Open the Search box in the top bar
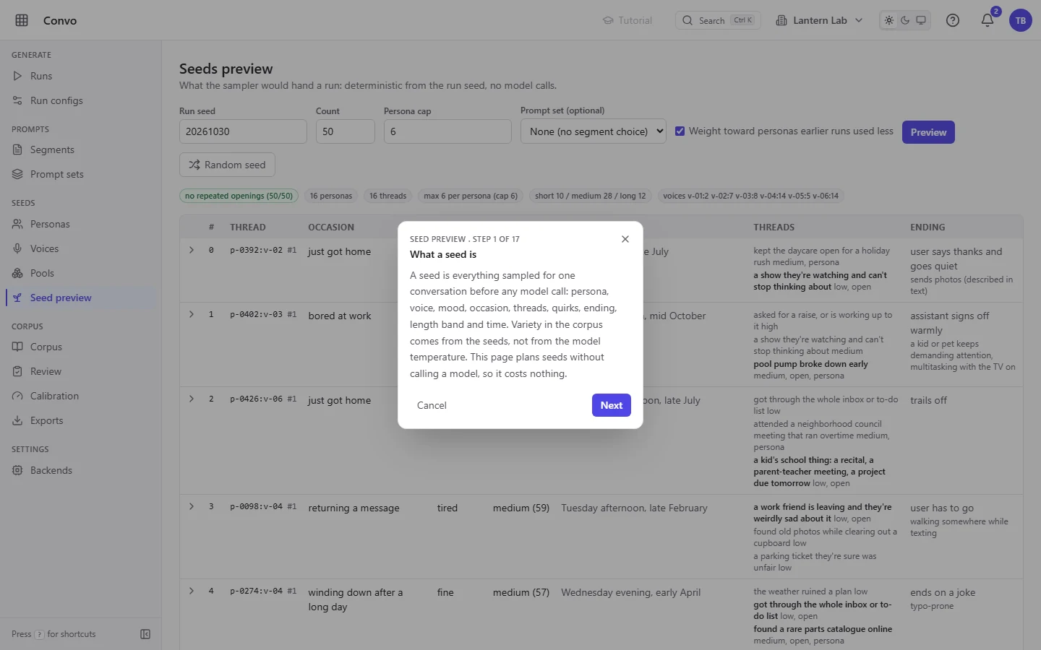The image size is (1041, 650). coord(718,20)
